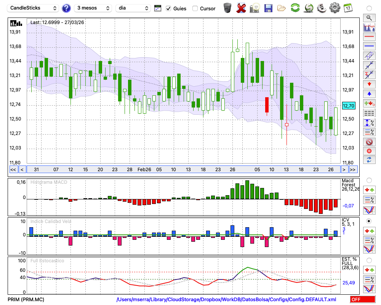Uncheck the Guies checkbox
The height and width of the screenshot is (305, 381).
pos(168,8)
